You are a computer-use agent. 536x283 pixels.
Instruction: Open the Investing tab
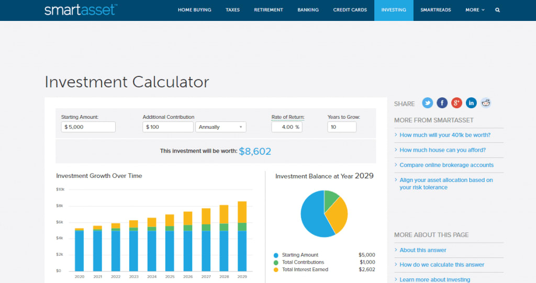click(394, 10)
